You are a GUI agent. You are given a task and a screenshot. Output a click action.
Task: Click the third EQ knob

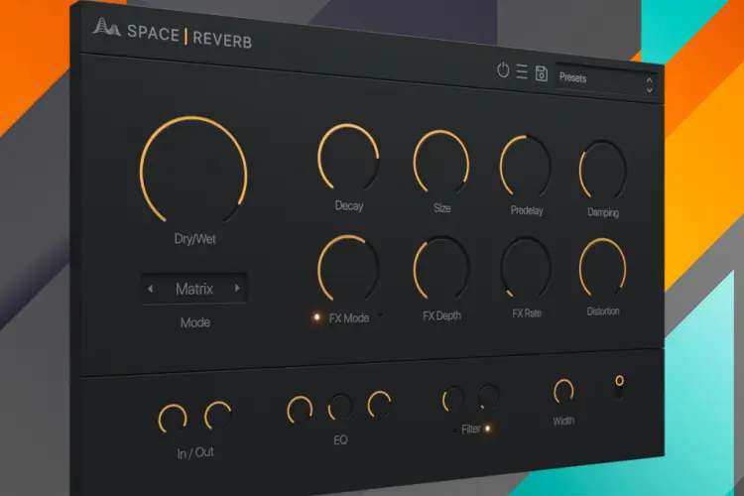click(379, 405)
